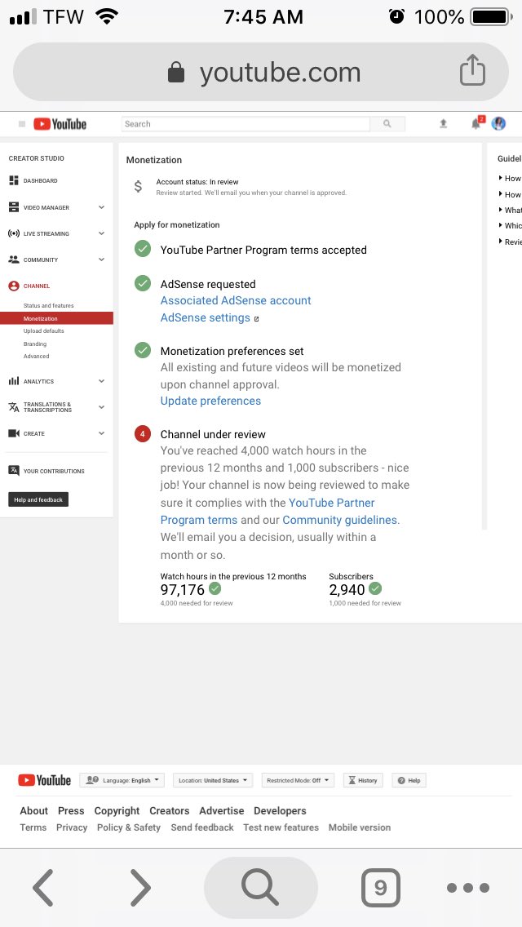This screenshot has height=927, width=522.
Task: Click the Create camera icon
Action: point(14,433)
